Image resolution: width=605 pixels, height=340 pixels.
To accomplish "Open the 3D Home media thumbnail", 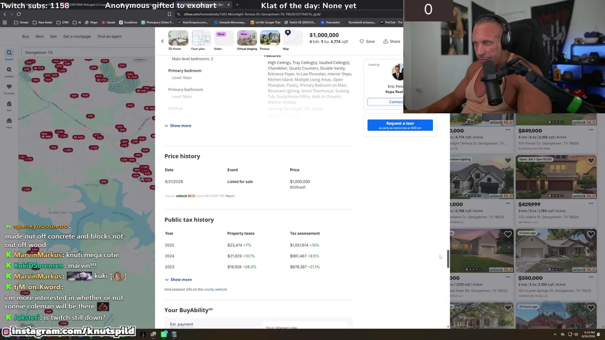I will [x=178, y=38].
